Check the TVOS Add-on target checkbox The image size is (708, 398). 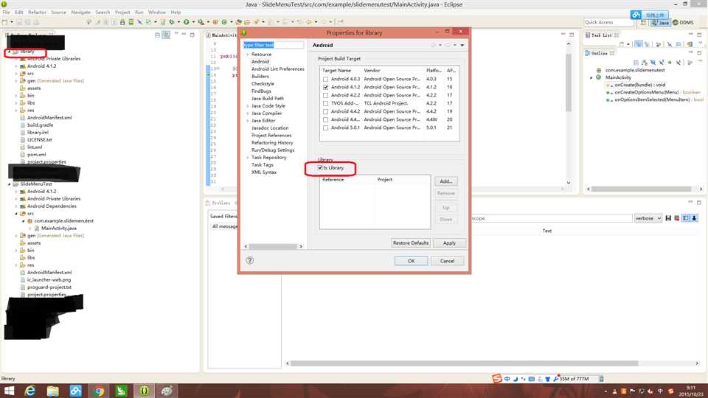(325, 103)
